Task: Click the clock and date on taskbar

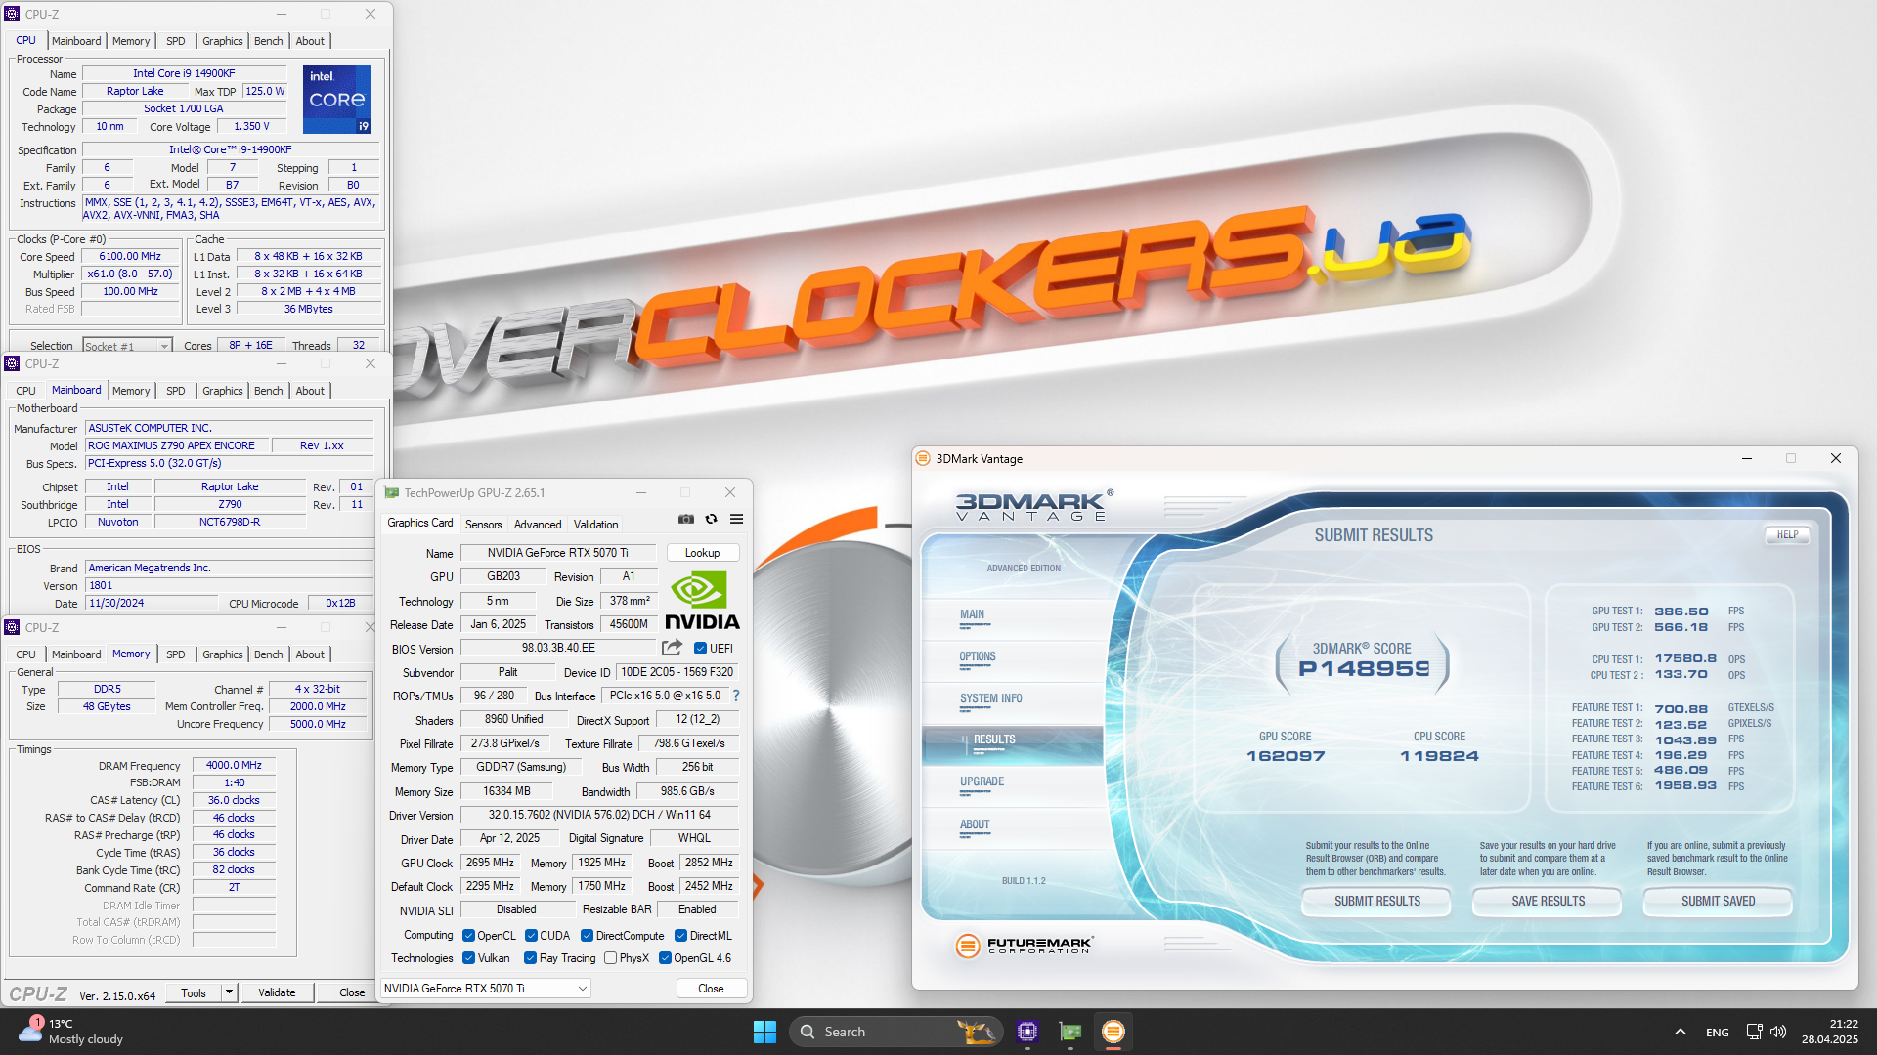Action: pyautogui.click(x=1829, y=1032)
